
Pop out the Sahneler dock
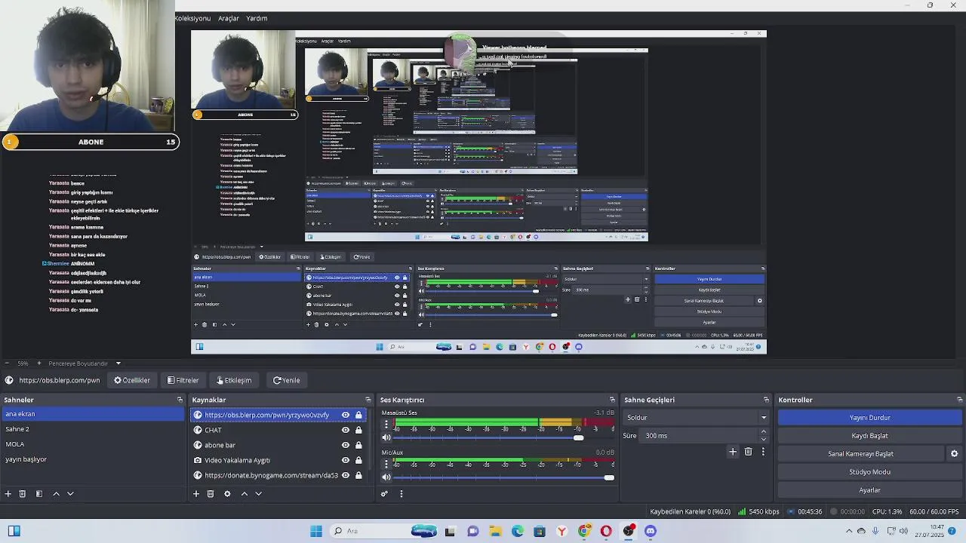click(180, 400)
